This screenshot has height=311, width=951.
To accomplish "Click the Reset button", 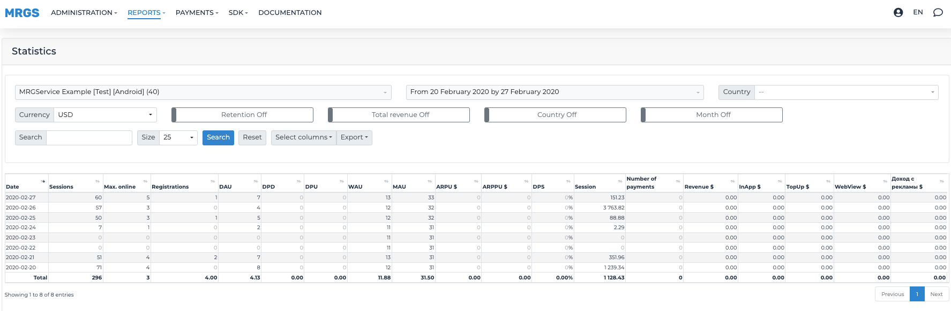I will (x=252, y=138).
